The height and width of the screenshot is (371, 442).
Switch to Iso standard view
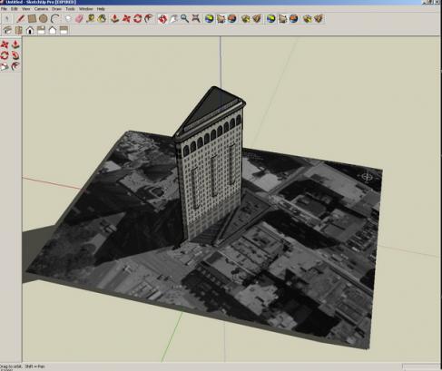pyautogui.click(x=7, y=30)
